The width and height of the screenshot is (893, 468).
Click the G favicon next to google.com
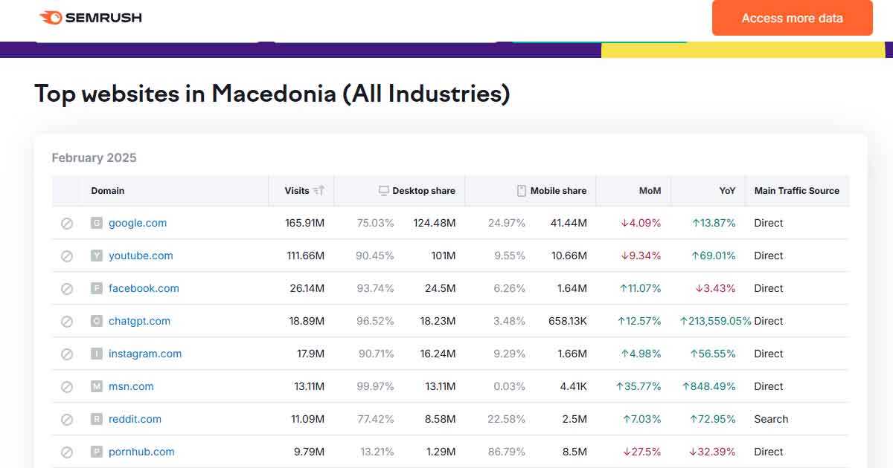[x=96, y=223]
